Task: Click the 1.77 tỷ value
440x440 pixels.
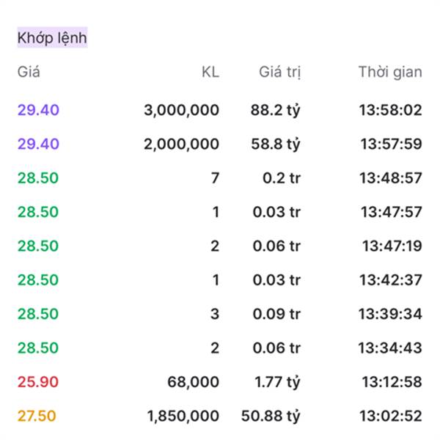Action: pyautogui.click(x=277, y=381)
